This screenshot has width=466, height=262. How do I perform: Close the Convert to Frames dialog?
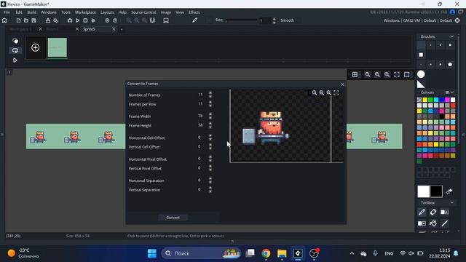coord(342,84)
